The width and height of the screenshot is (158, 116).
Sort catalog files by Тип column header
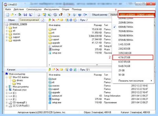tap(106, 75)
